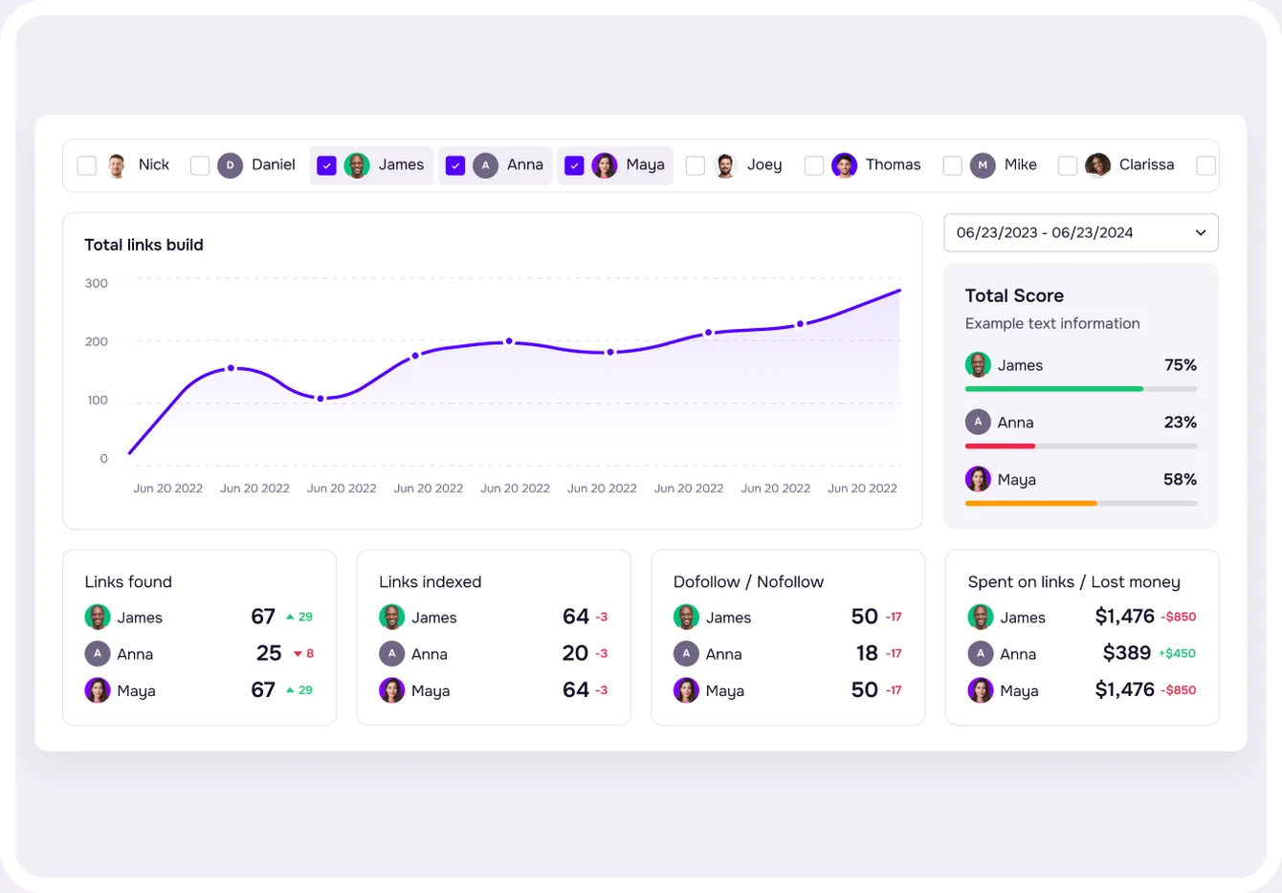Click Maya's avatar in Spent on links

click(x=981, y=690)
